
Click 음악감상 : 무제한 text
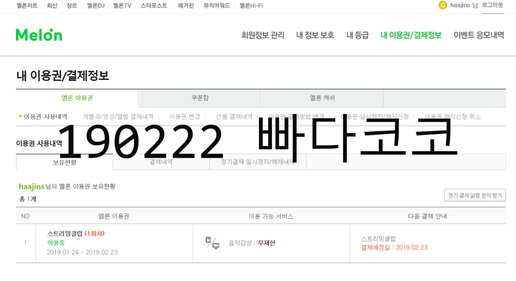click(x=252, y=243)
